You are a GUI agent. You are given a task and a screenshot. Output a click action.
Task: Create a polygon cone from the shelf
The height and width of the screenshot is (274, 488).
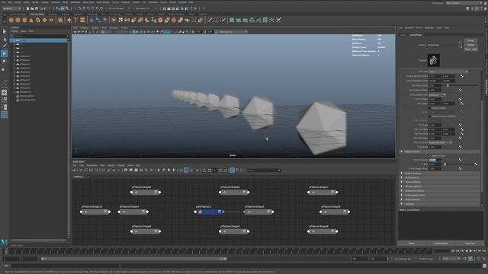point(31,20)
